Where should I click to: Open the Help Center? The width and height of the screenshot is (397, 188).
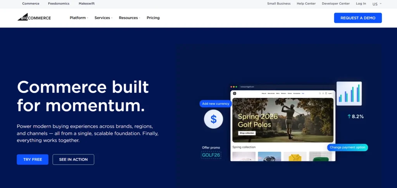coord(306,3)
